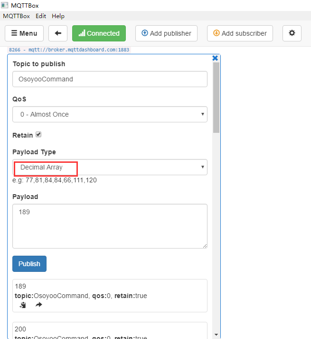Click the 200 published message entry

click(x=110, y=330)
